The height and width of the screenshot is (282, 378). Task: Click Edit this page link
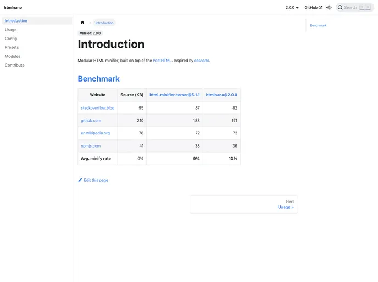[x=93, y=180]
